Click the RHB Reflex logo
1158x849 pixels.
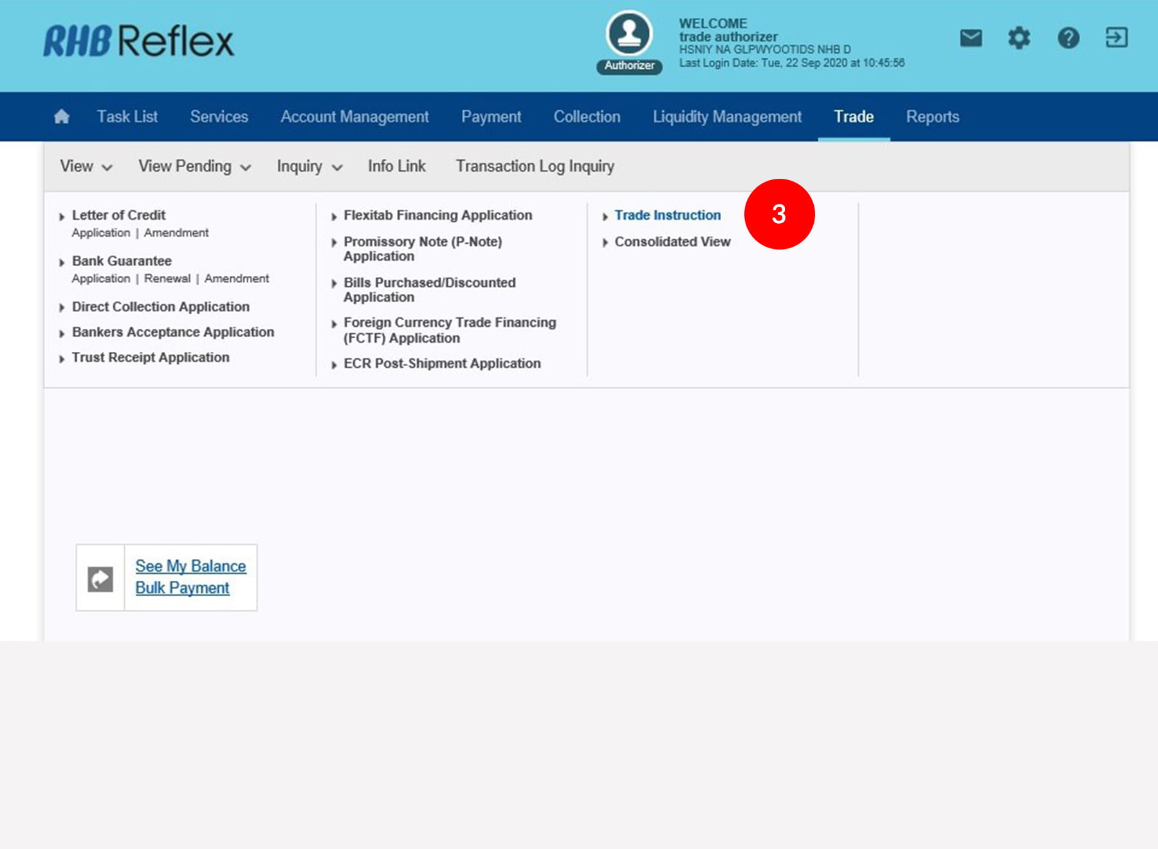click(x=138, y=41)
